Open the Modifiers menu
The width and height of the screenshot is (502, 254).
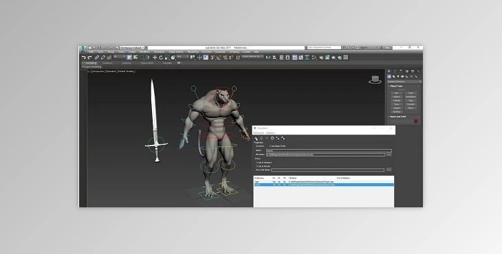pyautogui.click(x=144, y=51)
